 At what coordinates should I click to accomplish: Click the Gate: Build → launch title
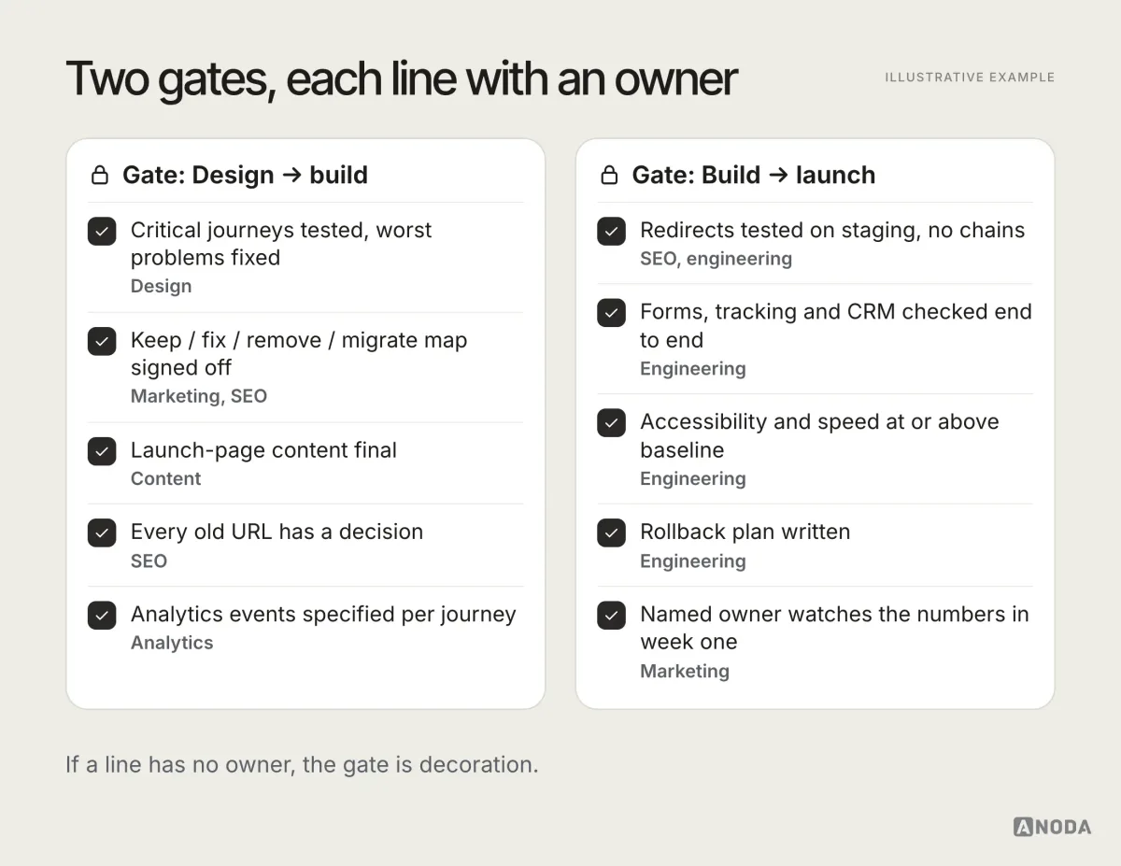click(x=754, y=175)
